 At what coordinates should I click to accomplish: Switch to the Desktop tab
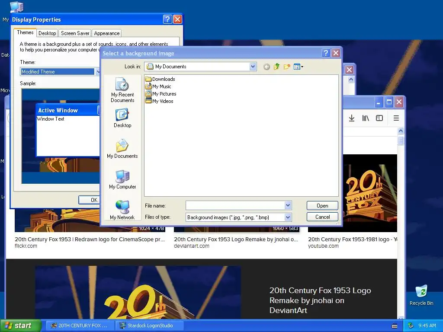[47, 33]
